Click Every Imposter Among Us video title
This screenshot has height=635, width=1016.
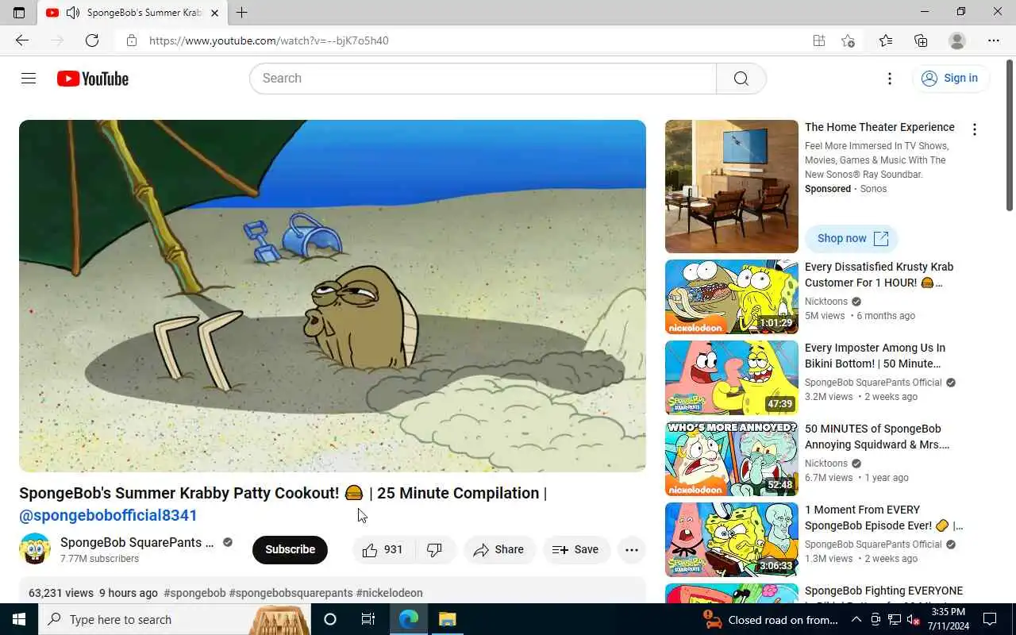tap(875, 356)
